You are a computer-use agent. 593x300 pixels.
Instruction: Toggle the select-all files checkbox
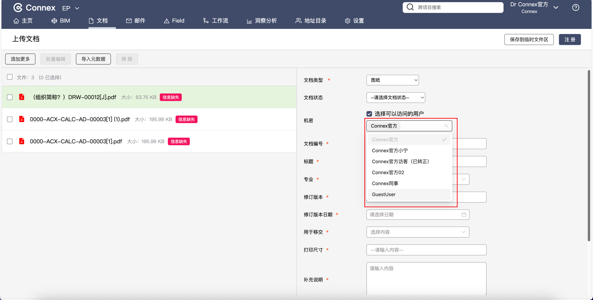tap(10, 77)
